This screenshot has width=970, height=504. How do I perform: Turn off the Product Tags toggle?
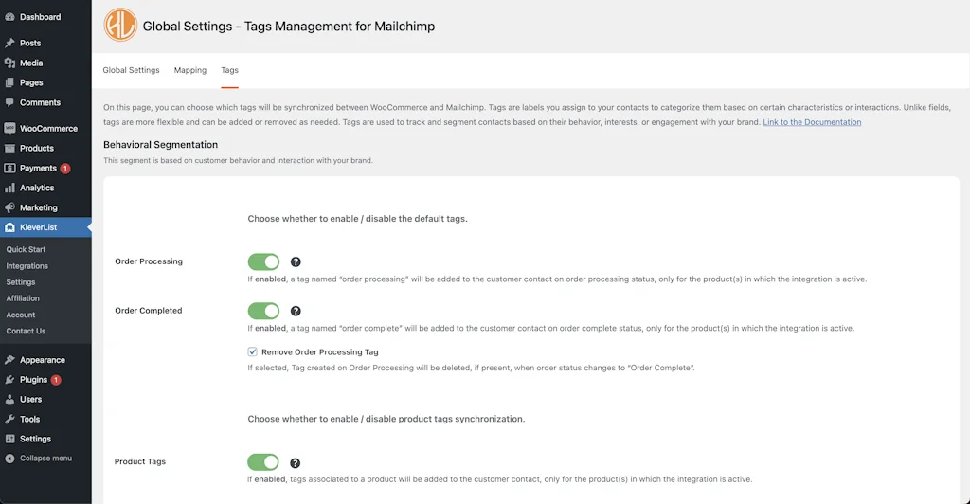(x=264, y=462)
